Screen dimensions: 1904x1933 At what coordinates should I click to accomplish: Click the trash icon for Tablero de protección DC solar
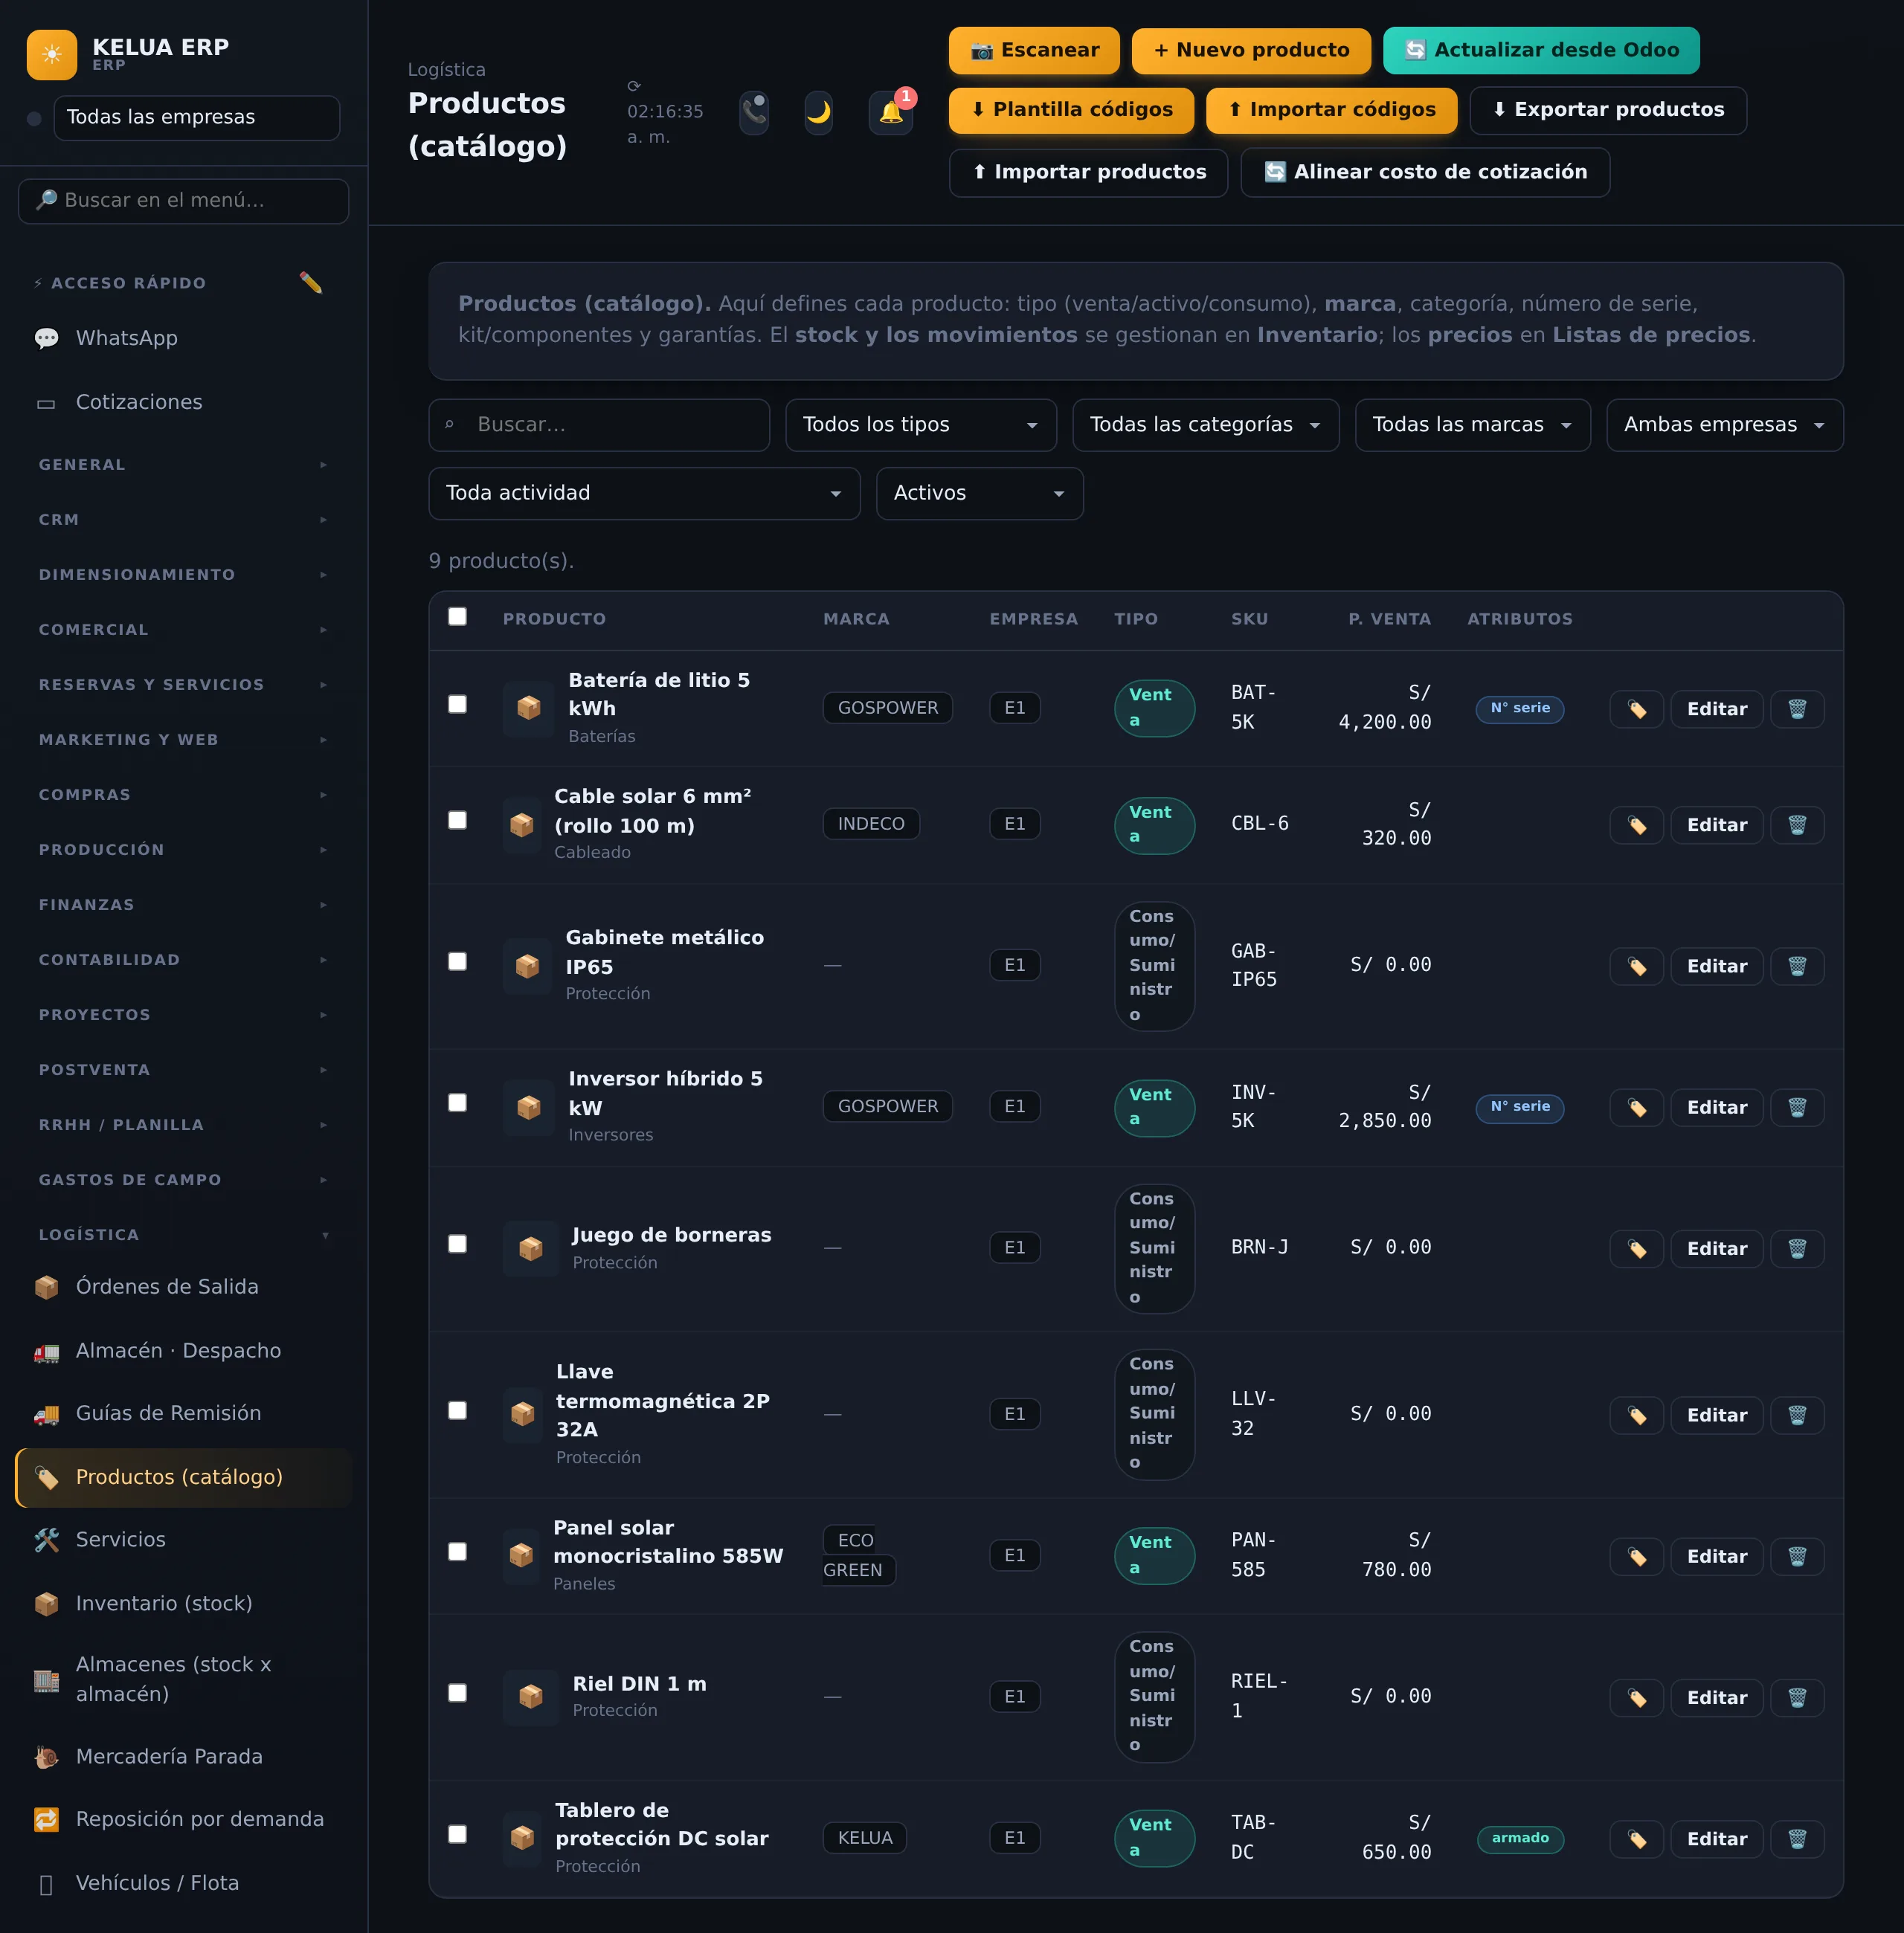[x=1797, y=1839]
